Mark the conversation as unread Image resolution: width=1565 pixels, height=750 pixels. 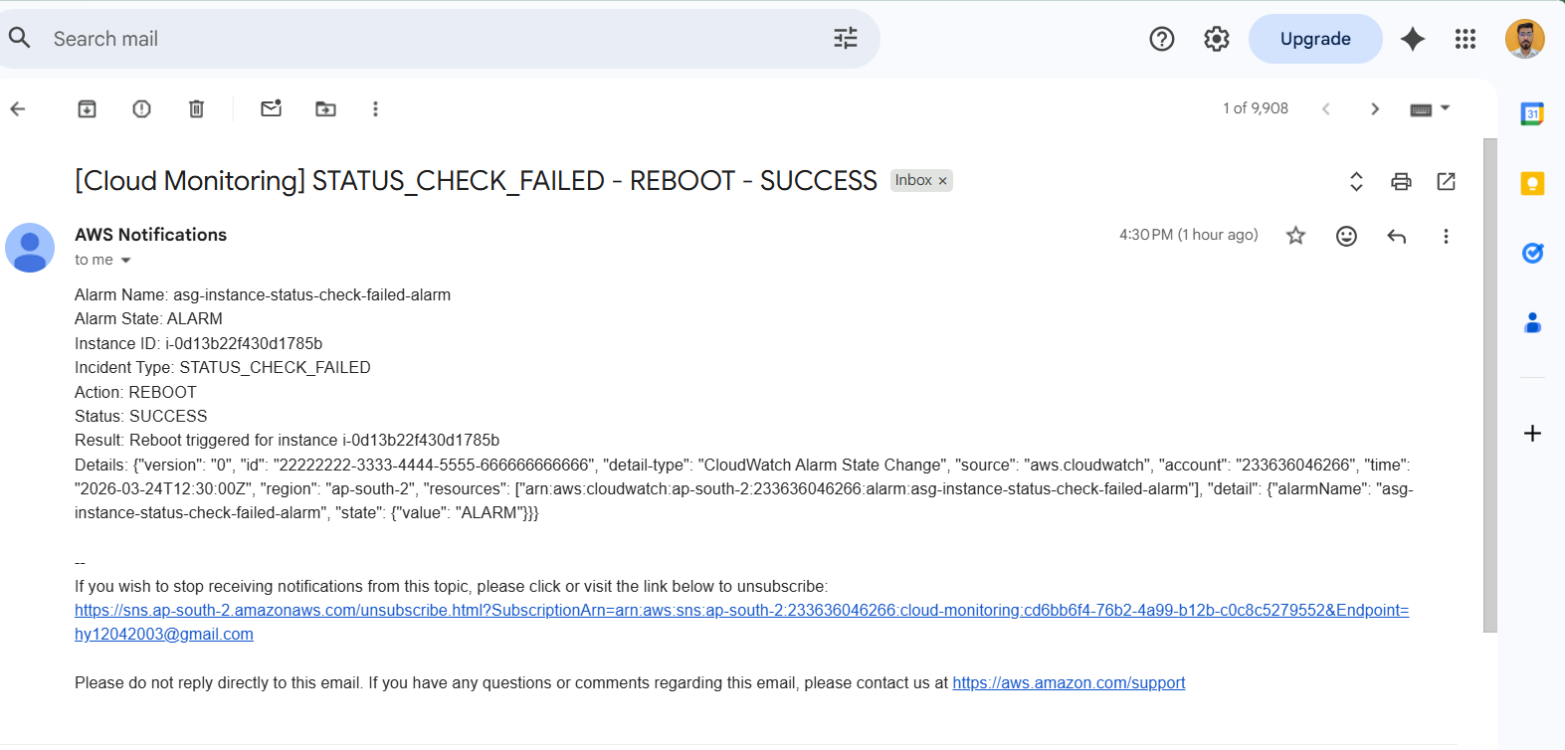[x=271, y=108]
